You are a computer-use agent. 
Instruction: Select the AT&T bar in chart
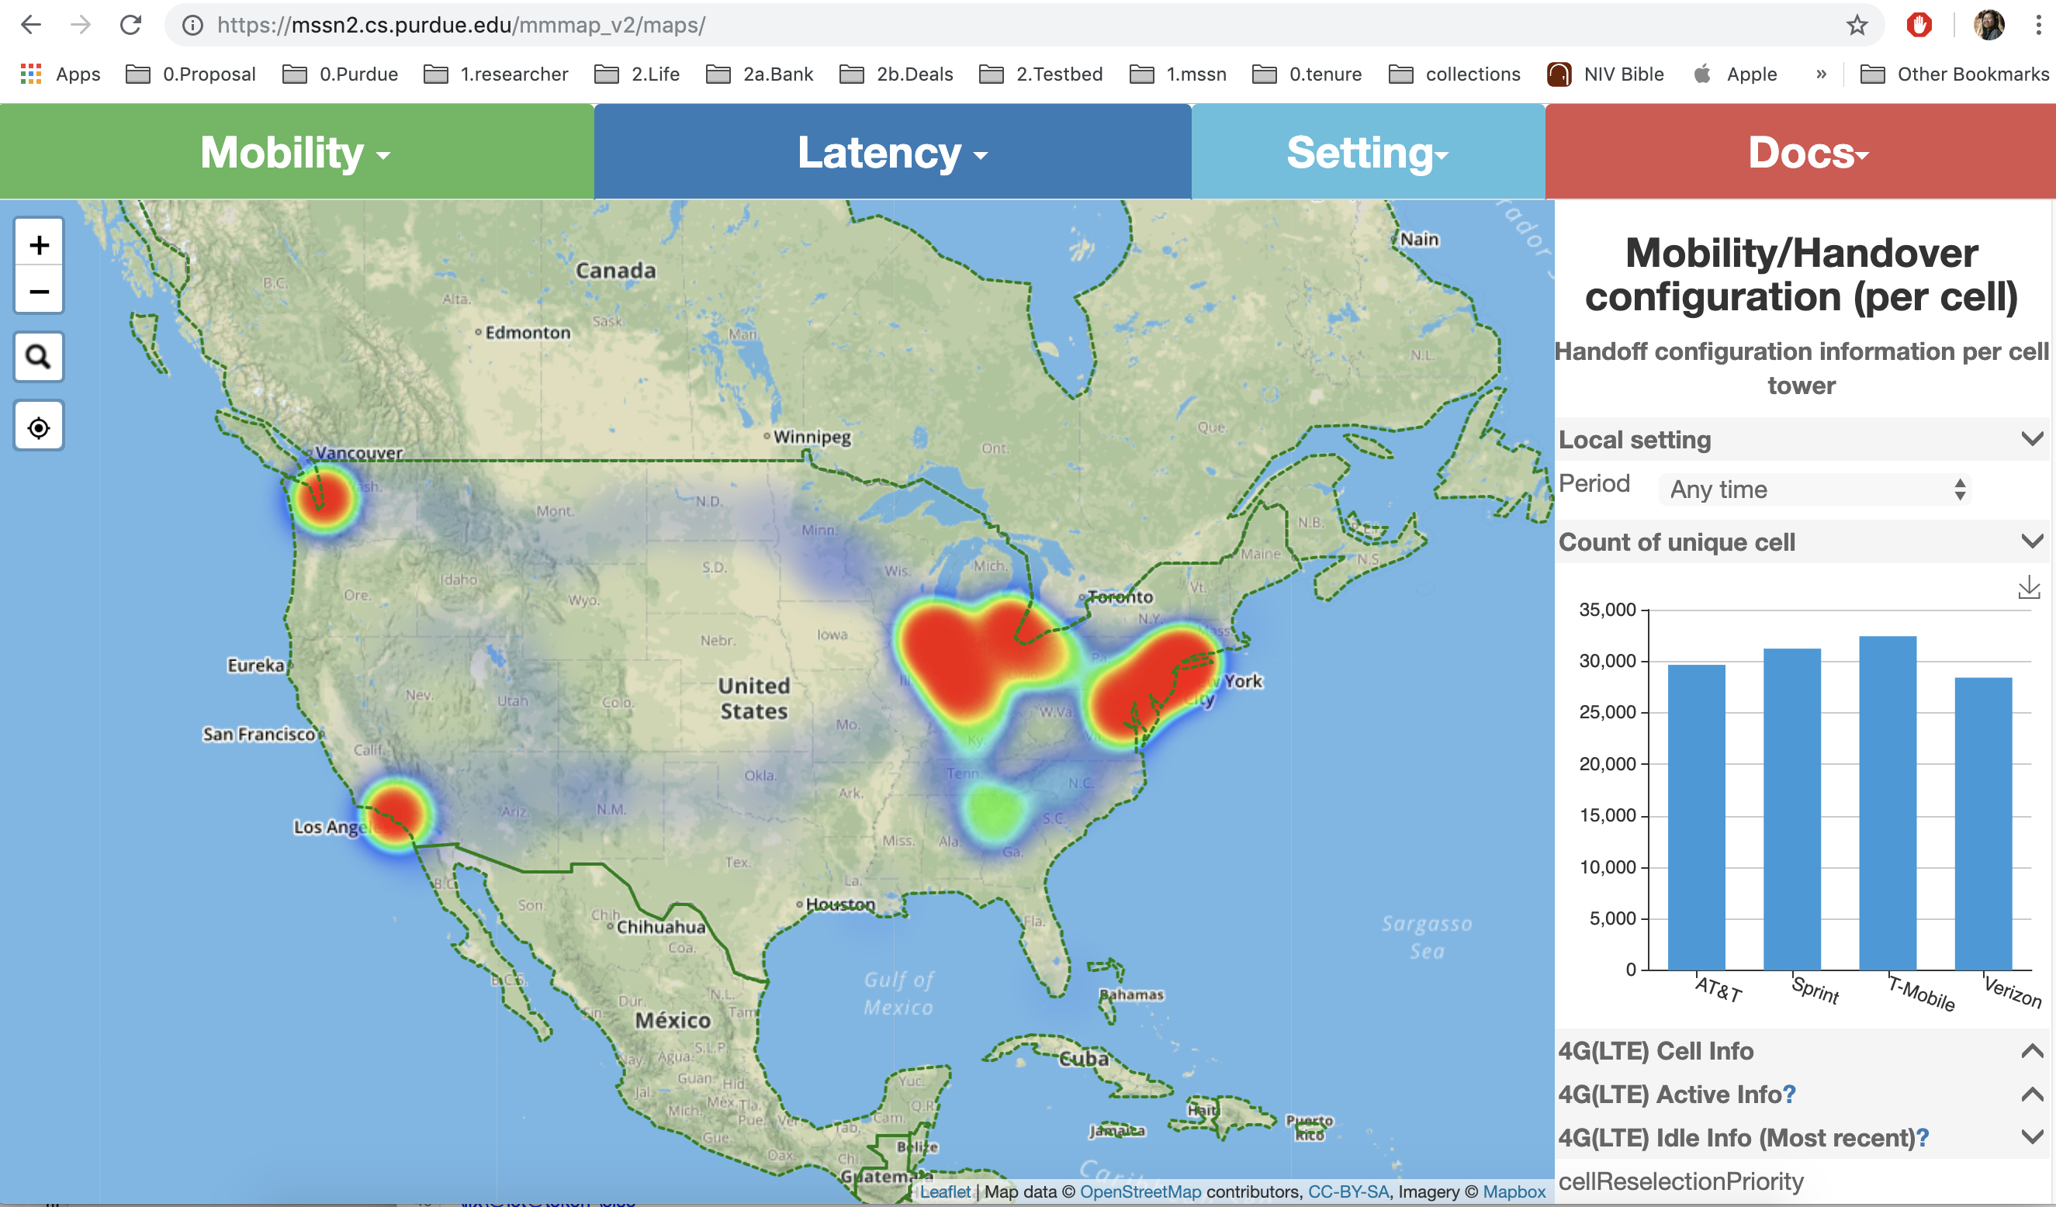click(x=1696, y=817)
